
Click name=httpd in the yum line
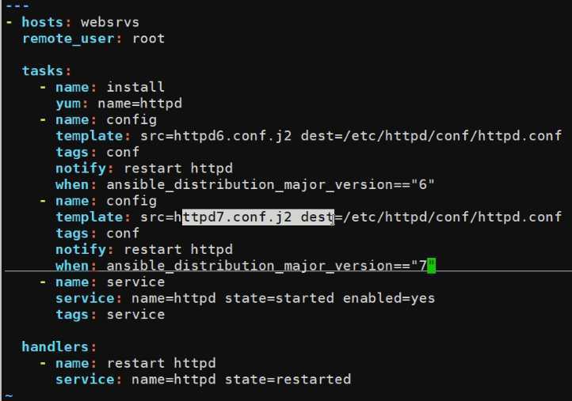pyautogui.click(x=139, y=104)
